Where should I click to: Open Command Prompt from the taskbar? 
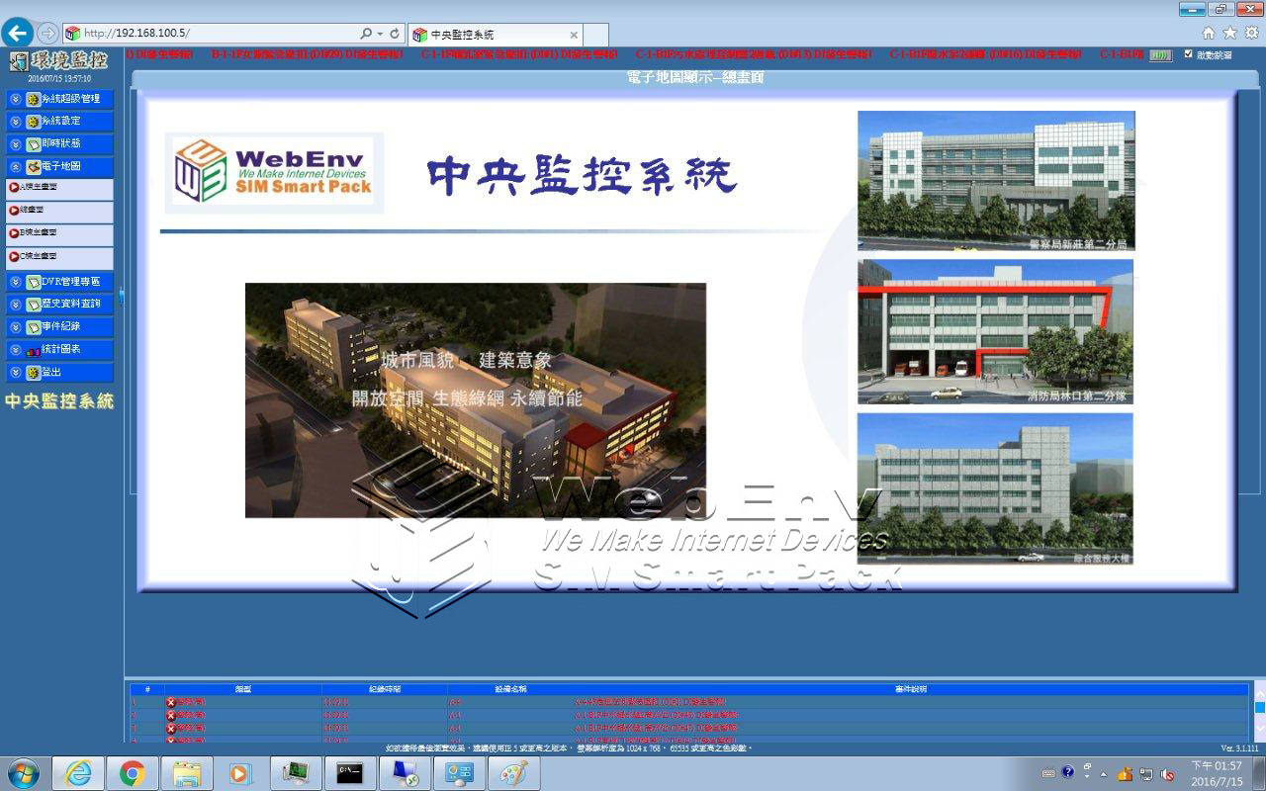click(x=349, y=772)
